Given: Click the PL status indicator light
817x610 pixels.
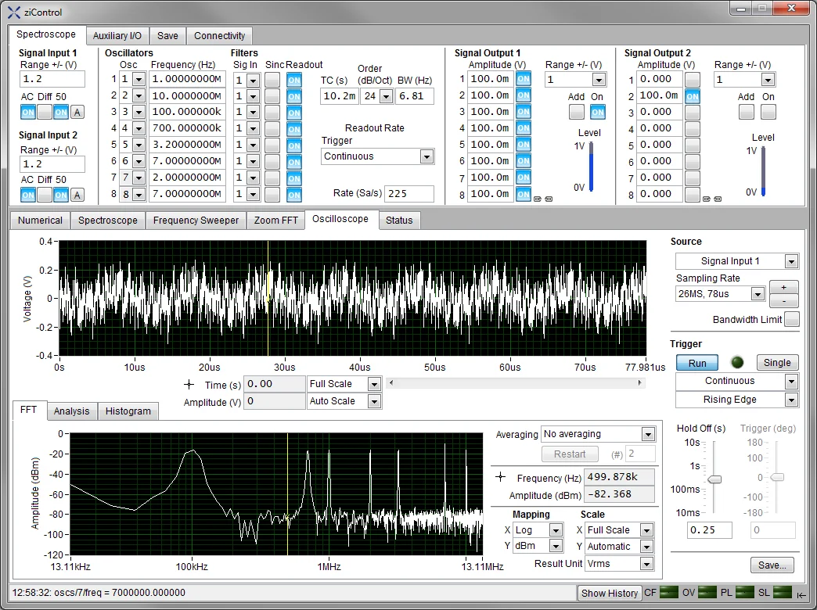Looking at the screenshot, I should tap(744, 592).
